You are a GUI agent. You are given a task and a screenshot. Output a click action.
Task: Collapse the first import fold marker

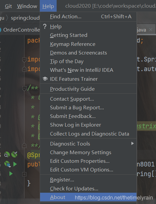[24, 60]
